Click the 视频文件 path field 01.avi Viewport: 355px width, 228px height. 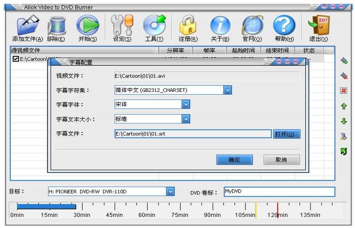click(207, 76)
